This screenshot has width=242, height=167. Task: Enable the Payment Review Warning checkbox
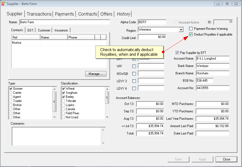pos(191,29)
